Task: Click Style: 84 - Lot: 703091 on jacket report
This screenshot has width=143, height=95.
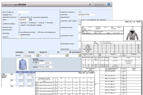Action: click(x=133, y=22)
